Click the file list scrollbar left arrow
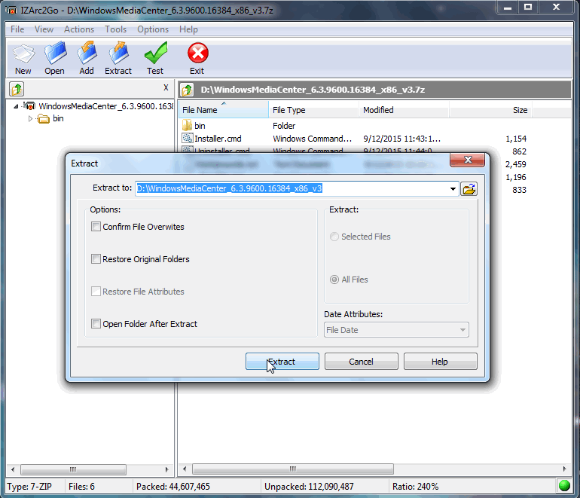The image size is (580, 498). (x=185, y=469)
